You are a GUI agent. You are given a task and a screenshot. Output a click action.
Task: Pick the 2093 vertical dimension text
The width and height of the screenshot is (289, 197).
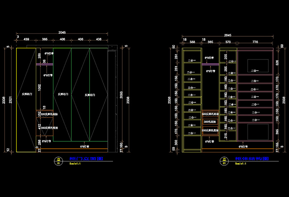pyautogui.click(x=120, y=95)
